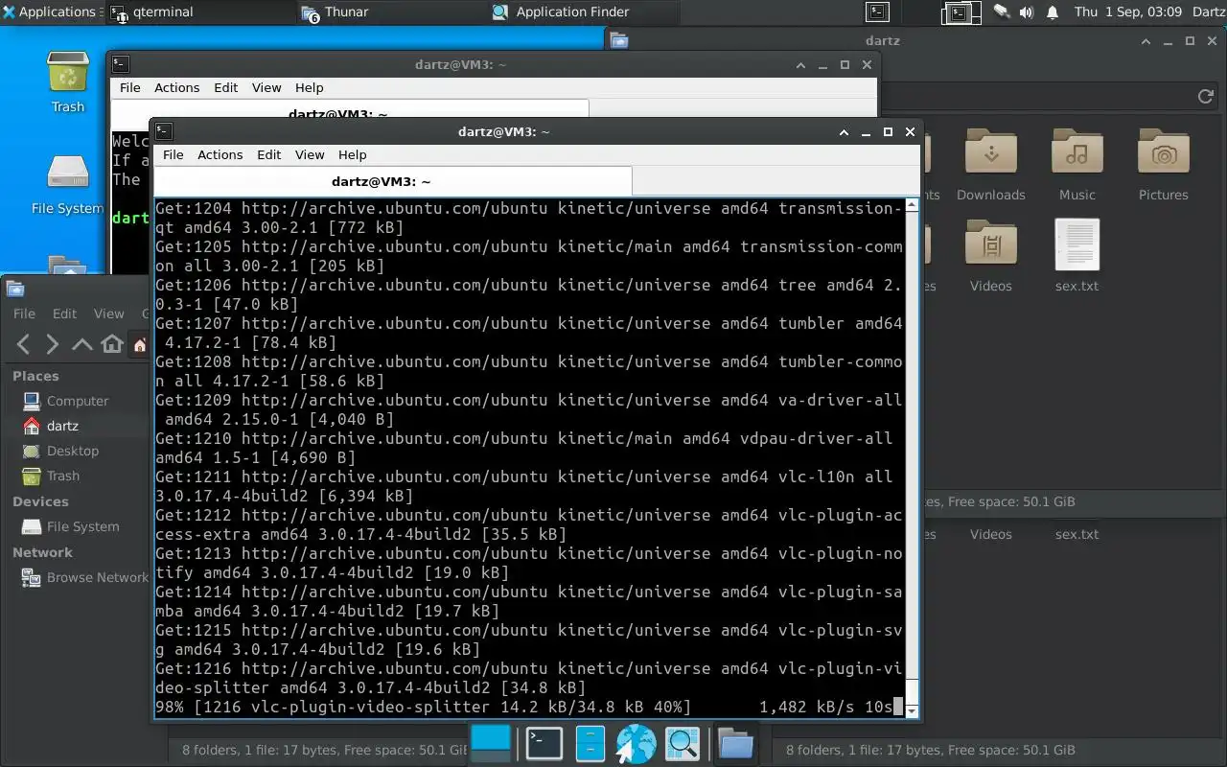Open View menu in the Thunar window with sidebar
This screenshot has width=1227, height=767.
pyautogui.click(x=108, y=314)
